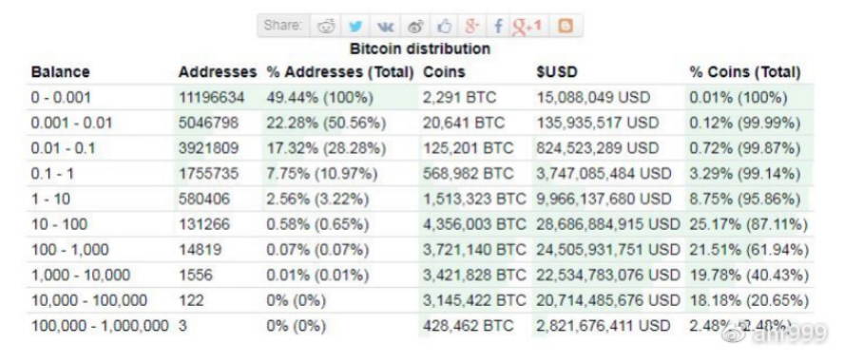Select the 1 - 10 balance row
The height and width of the screenshot is (362, 864).
coord(420,199)
